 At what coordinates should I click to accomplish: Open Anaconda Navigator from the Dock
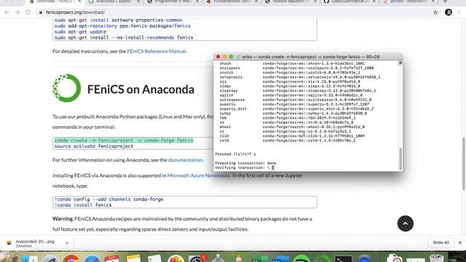(x=323, y=258)
